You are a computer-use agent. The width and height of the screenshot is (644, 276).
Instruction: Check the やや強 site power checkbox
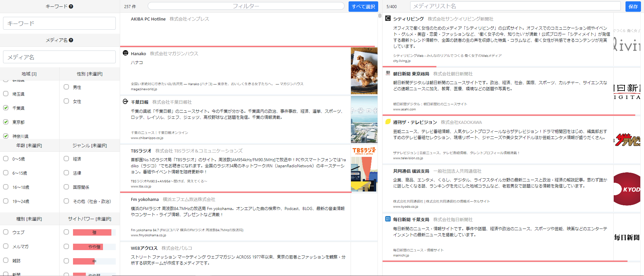click(x=66, y=246)
